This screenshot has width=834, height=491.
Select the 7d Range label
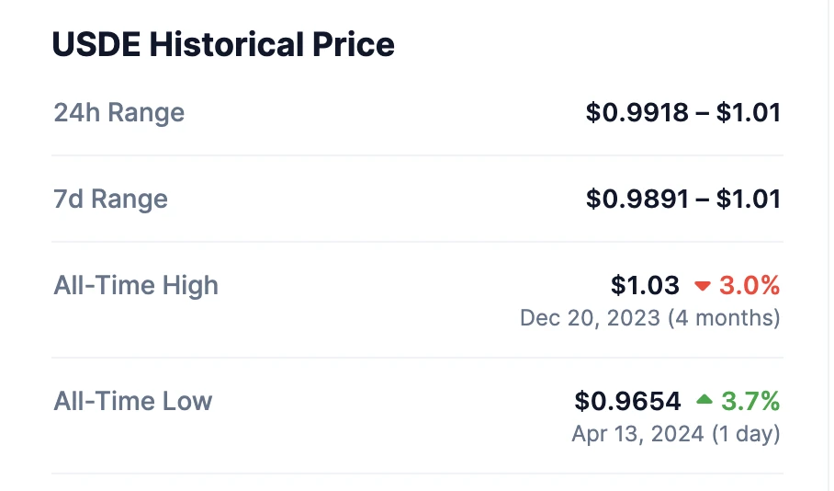pyautogui.click(x=111, y=199)
